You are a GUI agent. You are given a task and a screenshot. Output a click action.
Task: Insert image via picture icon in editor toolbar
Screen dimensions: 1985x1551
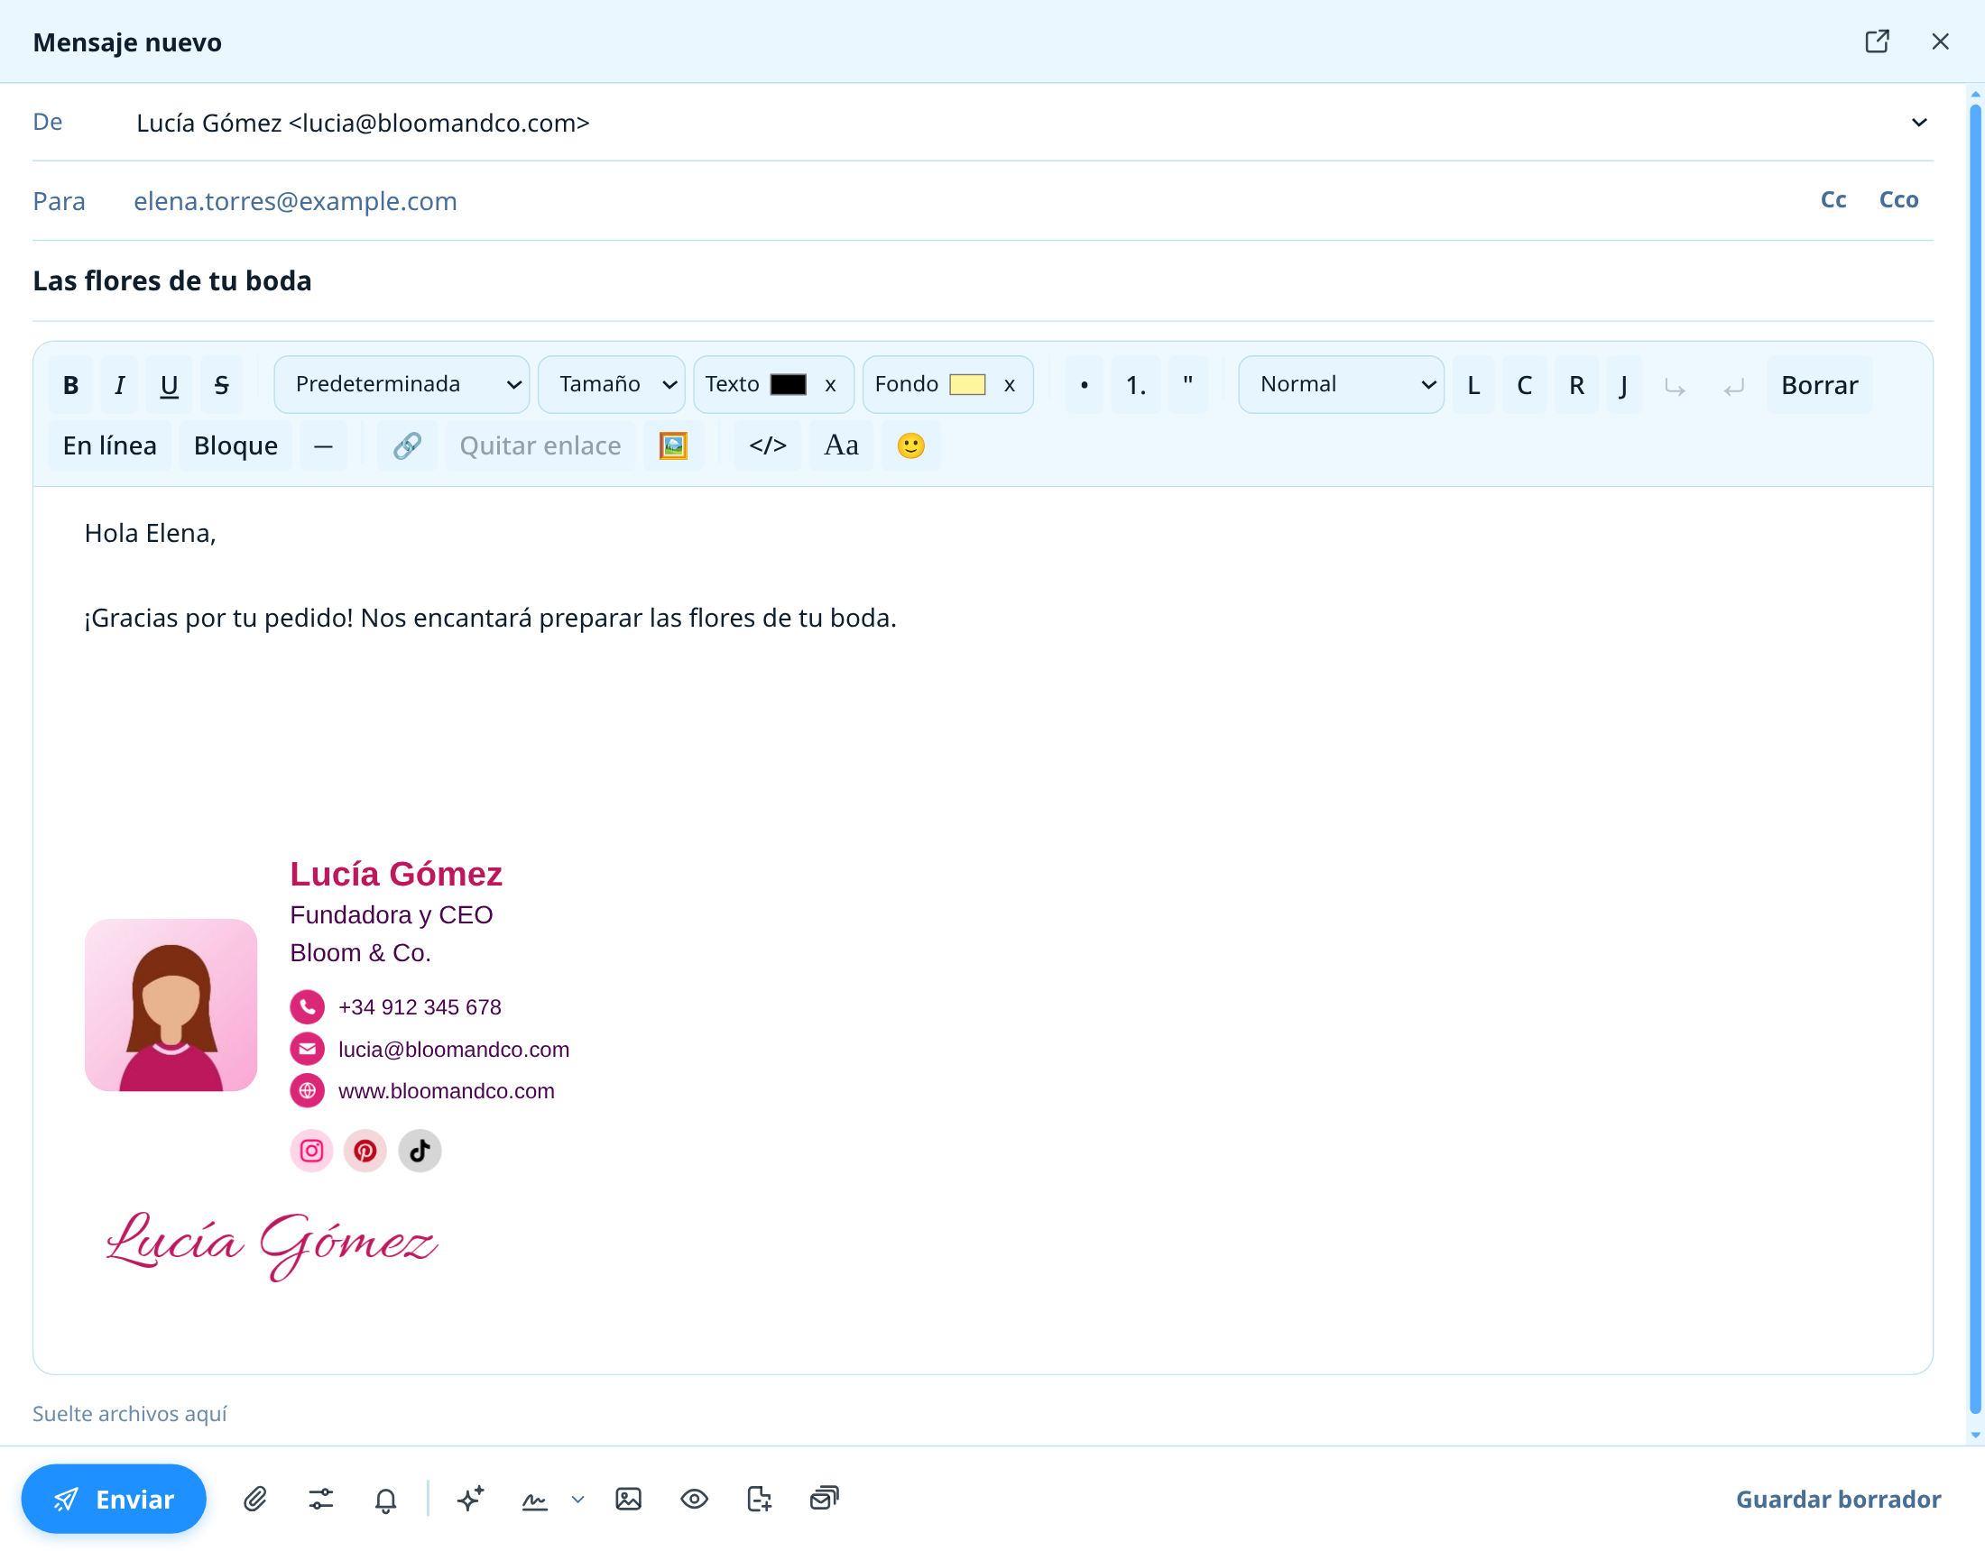[672, 445]
